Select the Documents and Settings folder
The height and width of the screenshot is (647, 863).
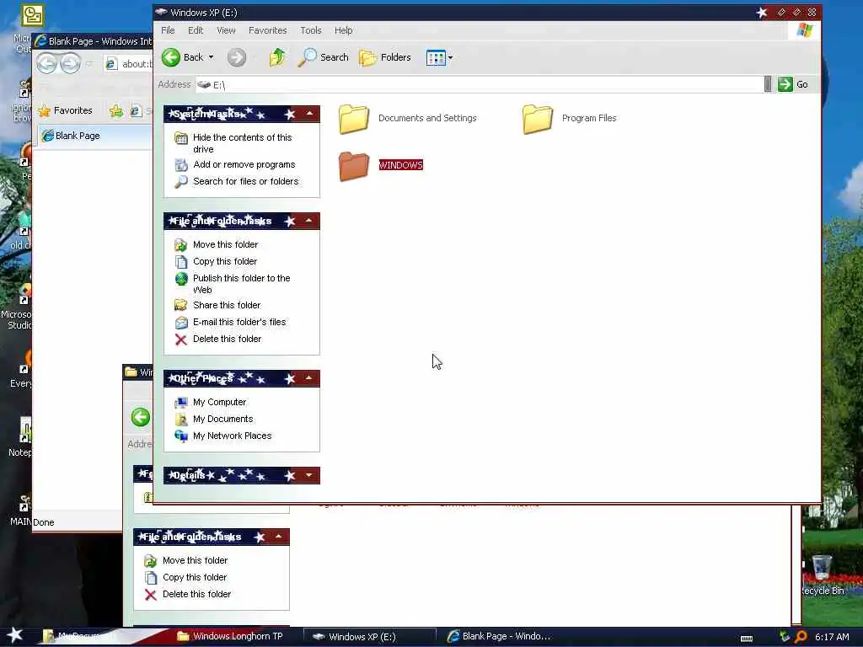pos(408,118)
